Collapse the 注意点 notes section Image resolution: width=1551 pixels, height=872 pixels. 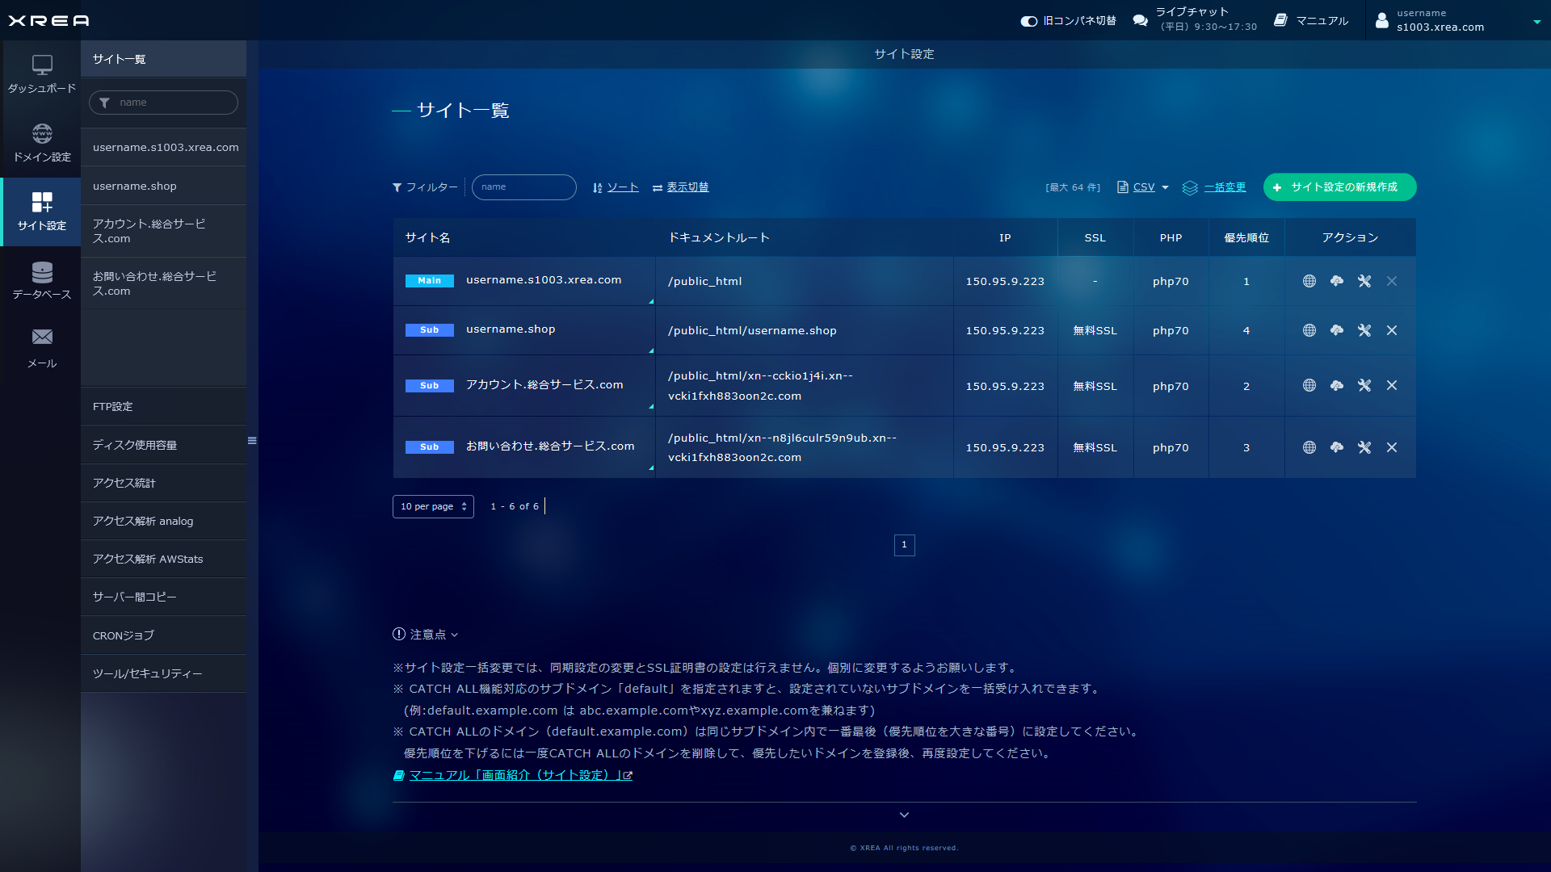427,635
